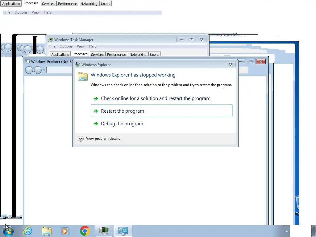Image resolution: width=316 pixels, height=237 pixels.
Task: Click ghost Help menu below top tabs
Action: point(48,12)
